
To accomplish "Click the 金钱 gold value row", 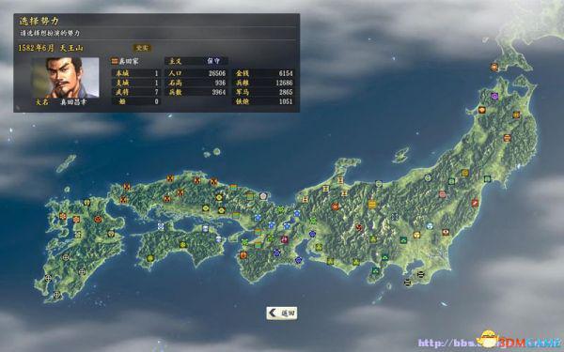I will pyautogui.click(x=263, y=73).
